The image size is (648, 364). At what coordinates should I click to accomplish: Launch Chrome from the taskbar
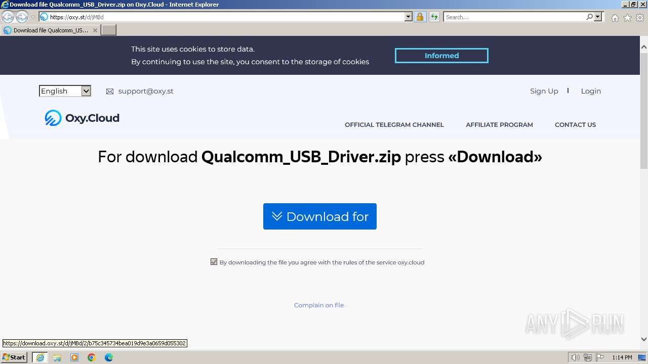click(92, 357)
